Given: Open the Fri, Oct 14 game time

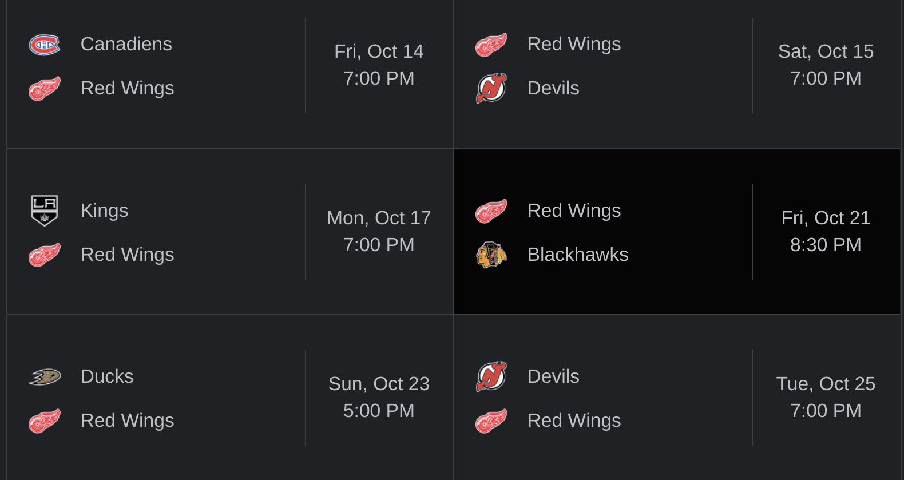Looking at the screenshot, I should (379, 78).
